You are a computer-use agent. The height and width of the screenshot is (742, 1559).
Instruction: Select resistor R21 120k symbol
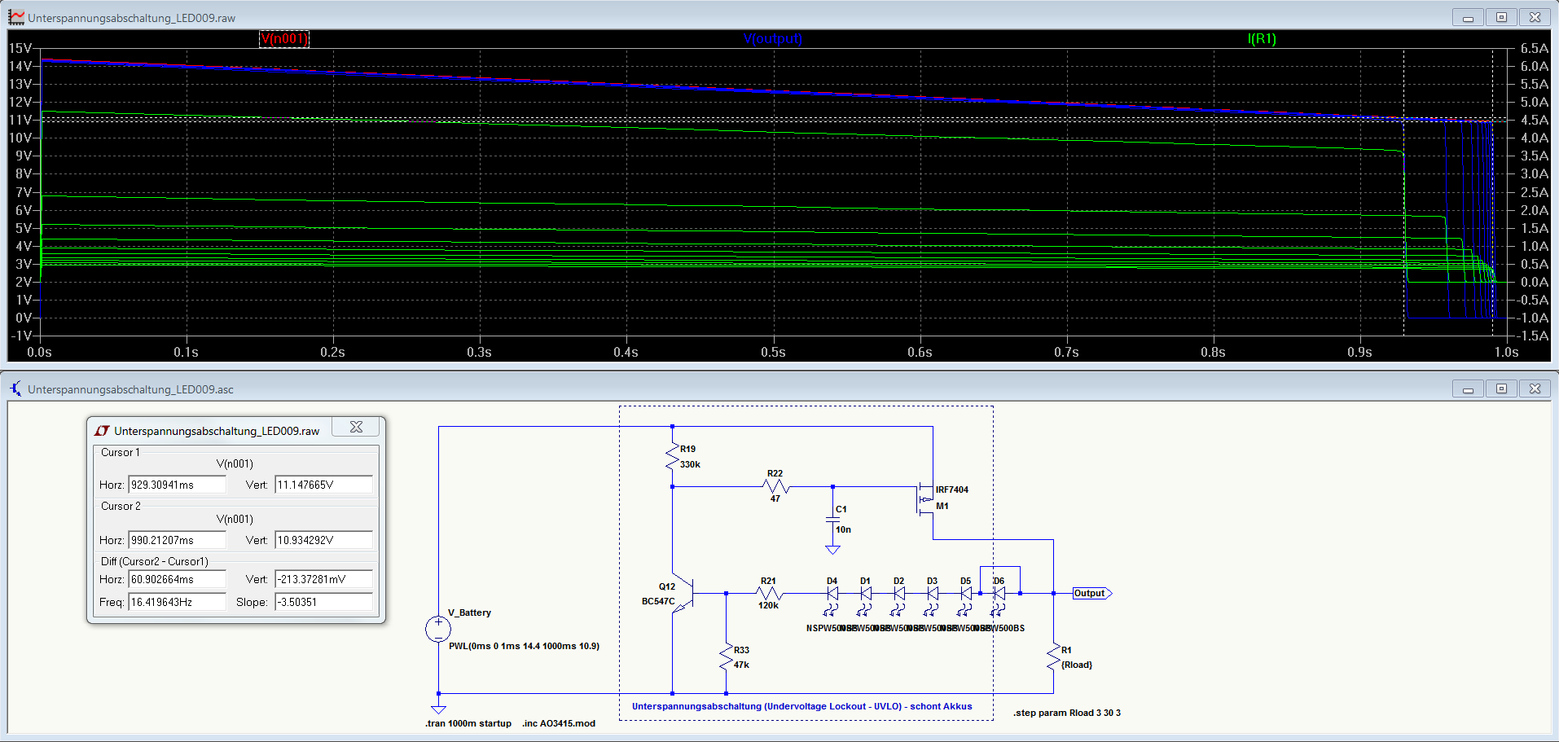point(768,593)
